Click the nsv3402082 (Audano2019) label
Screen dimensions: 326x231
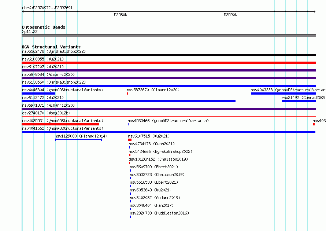(x=155, y=198)
